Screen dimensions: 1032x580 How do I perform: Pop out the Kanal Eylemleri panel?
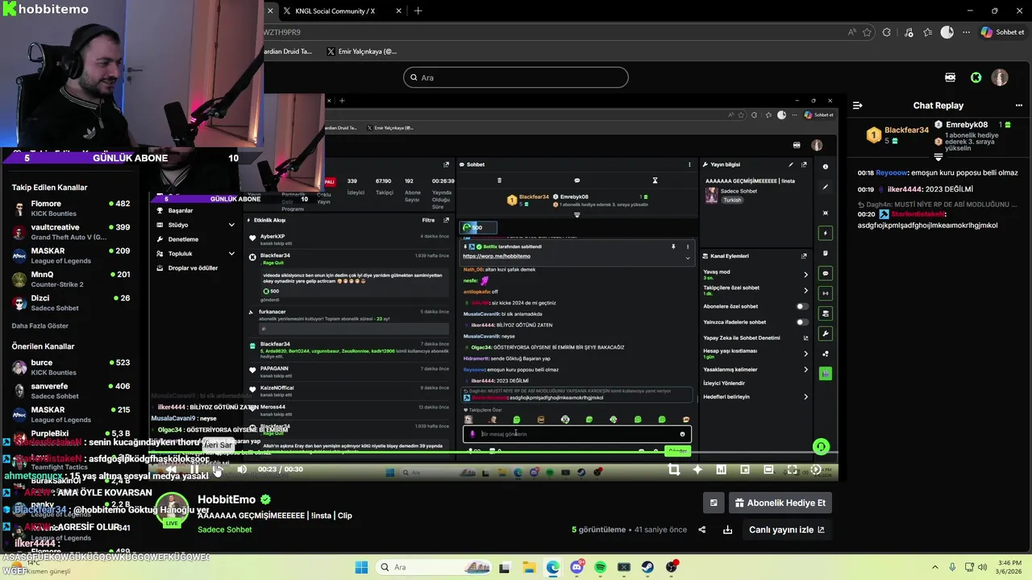click(x=804, y=256)
